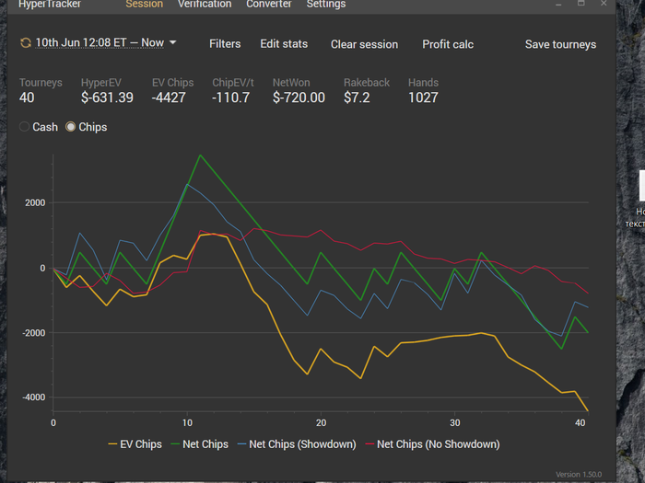Click the EV Chips value -4427

[169, 98]
